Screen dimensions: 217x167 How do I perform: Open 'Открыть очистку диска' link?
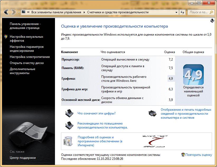coord(27,63)
